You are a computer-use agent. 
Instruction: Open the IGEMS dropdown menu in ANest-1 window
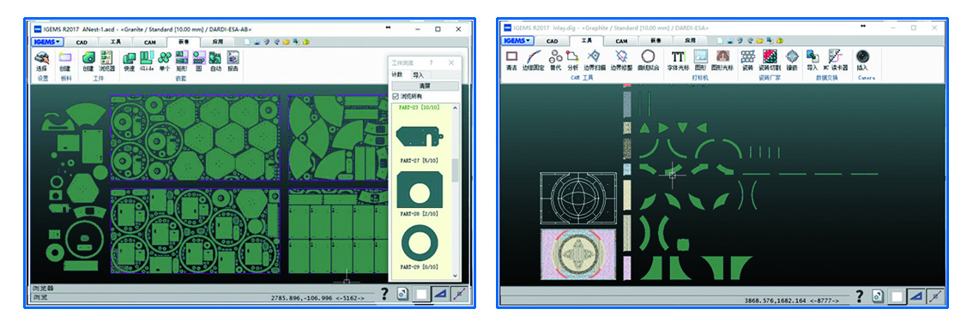pos(47,42)
